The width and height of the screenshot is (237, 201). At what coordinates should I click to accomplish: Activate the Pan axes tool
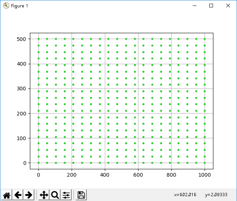click(x=44, y=195)
